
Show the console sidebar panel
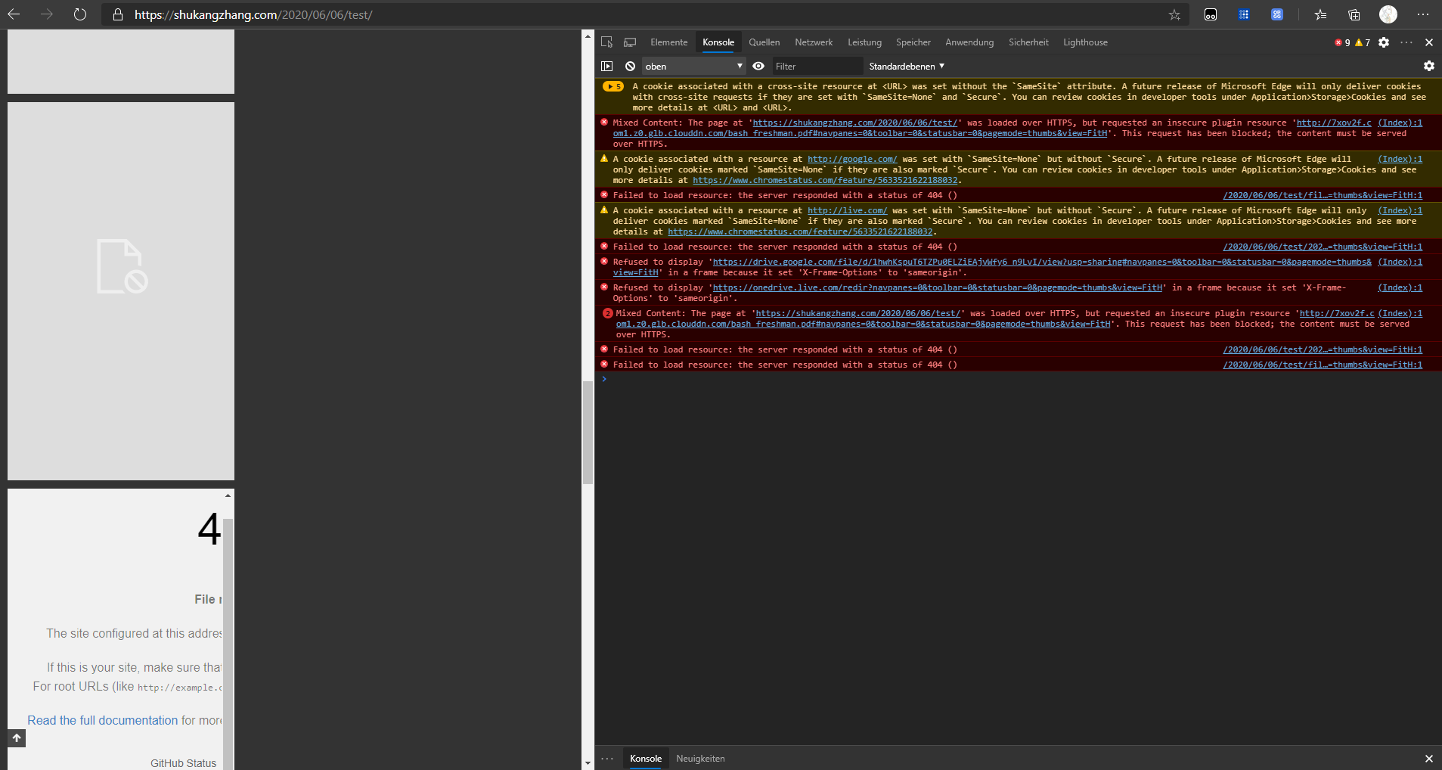[606, 67]
